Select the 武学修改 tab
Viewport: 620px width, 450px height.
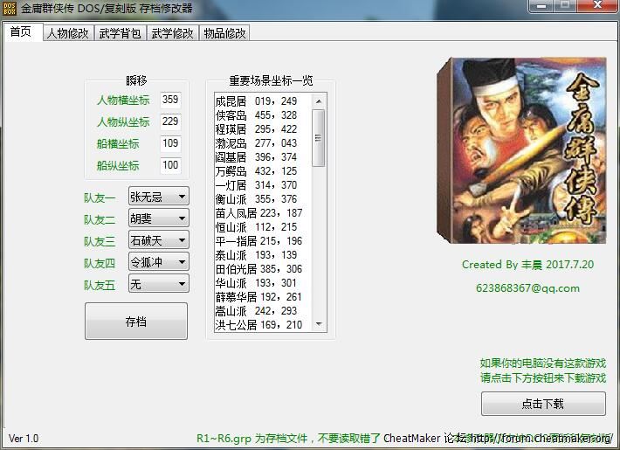[172, 33]
